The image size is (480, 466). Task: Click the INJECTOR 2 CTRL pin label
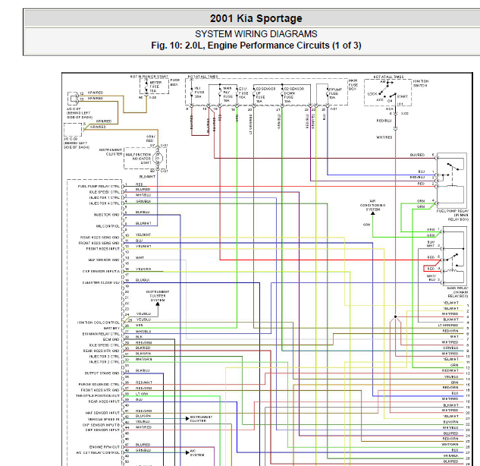pos(104,362)
